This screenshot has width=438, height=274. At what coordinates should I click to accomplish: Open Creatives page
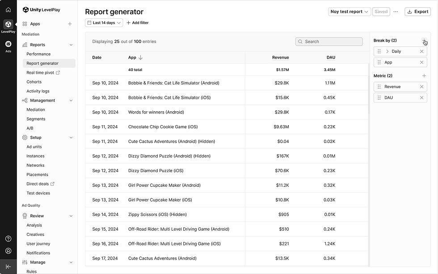35,234
